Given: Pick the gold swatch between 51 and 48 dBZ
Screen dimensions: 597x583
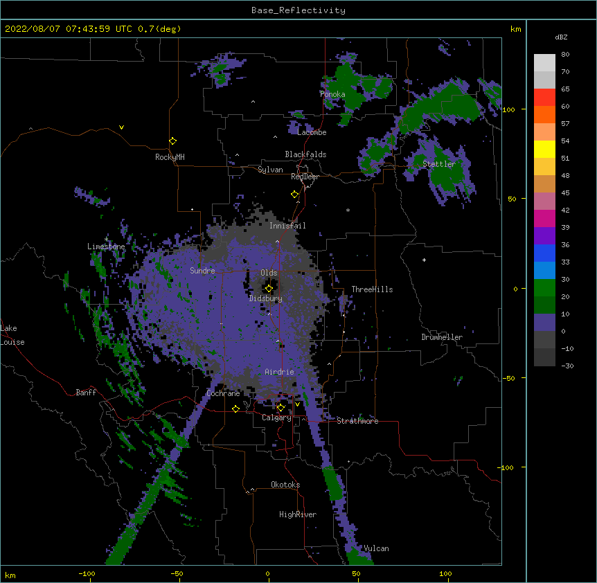Looking at the screenshot, I should click(x=544, y=166).
